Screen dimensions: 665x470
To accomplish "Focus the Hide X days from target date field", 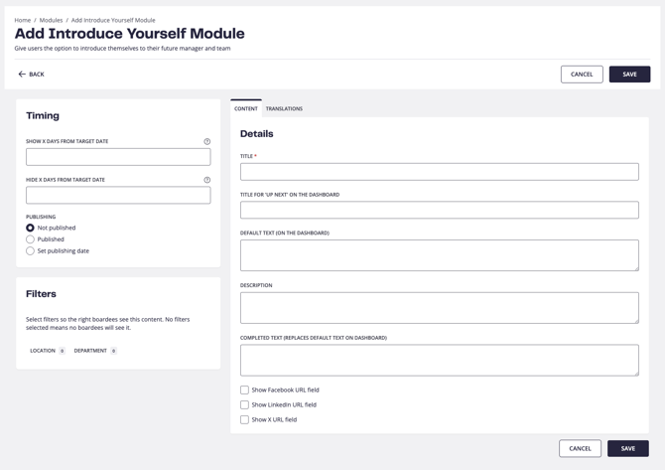I will 118,196.
